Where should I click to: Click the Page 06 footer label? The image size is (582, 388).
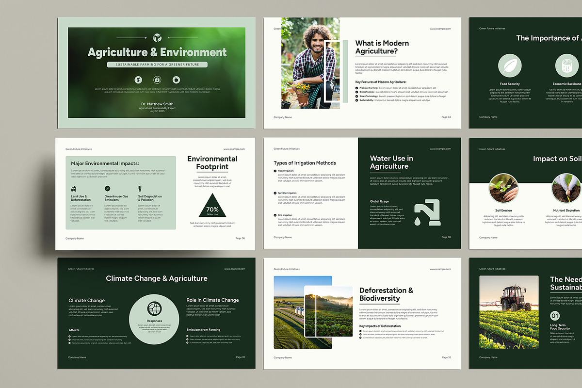[x=240, y=238]
